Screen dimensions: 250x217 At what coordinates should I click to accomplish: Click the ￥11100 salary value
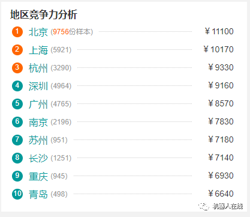(x=219, y=31)
